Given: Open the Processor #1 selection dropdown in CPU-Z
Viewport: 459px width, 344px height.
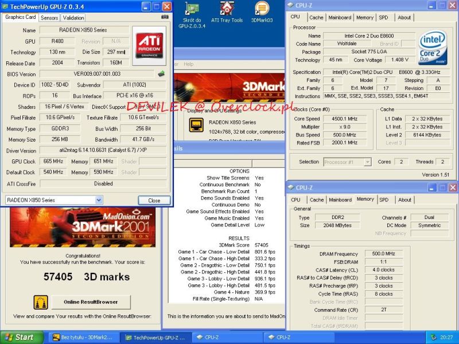Looking at the screenshot, I should [367, 162].
